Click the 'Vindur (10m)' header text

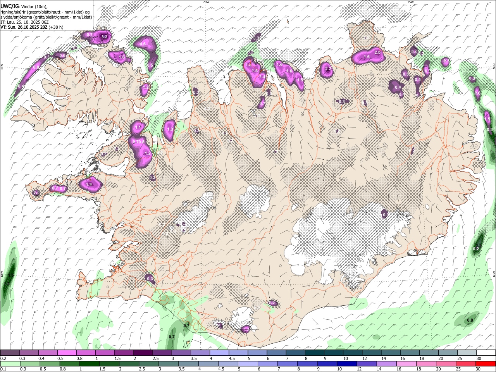click(34, 7)
